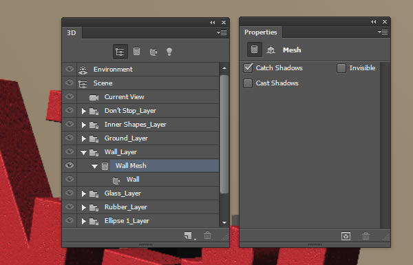Collapse the 3D panel to icons
This screenshot has height=265, width=413.
click(212, 23)
